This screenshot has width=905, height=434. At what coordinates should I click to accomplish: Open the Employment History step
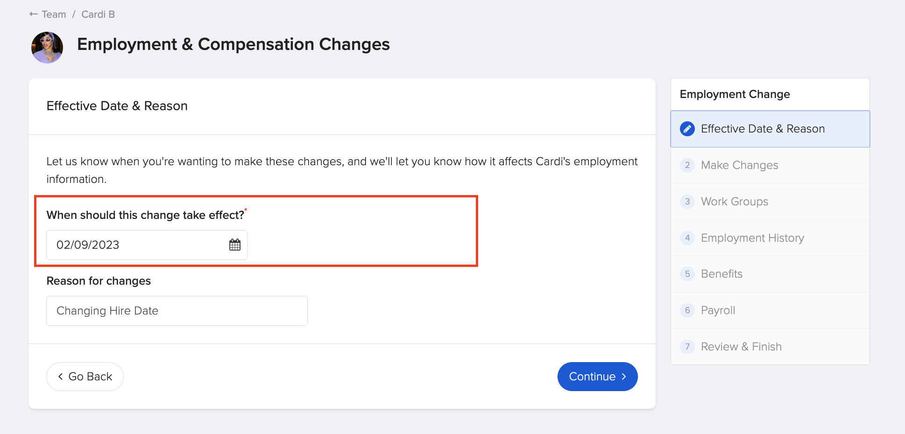pos(752,238)
